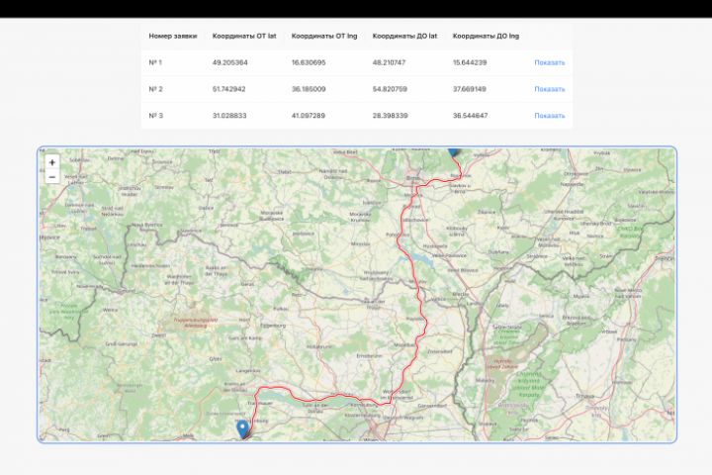The width and height of the screenshot is (712, 475).
Task: Select value 16.630695 in row 1
Action: [309, 62]
